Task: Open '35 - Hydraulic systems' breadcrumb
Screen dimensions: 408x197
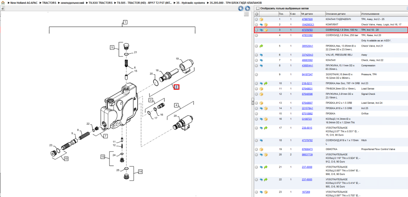Action: [190, 2]
